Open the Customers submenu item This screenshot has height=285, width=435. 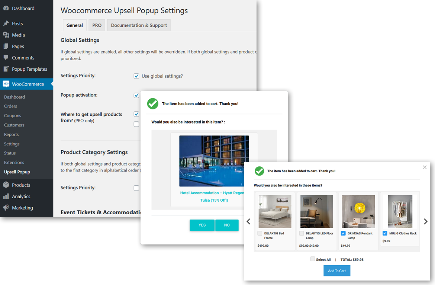(x=14, y=125)
